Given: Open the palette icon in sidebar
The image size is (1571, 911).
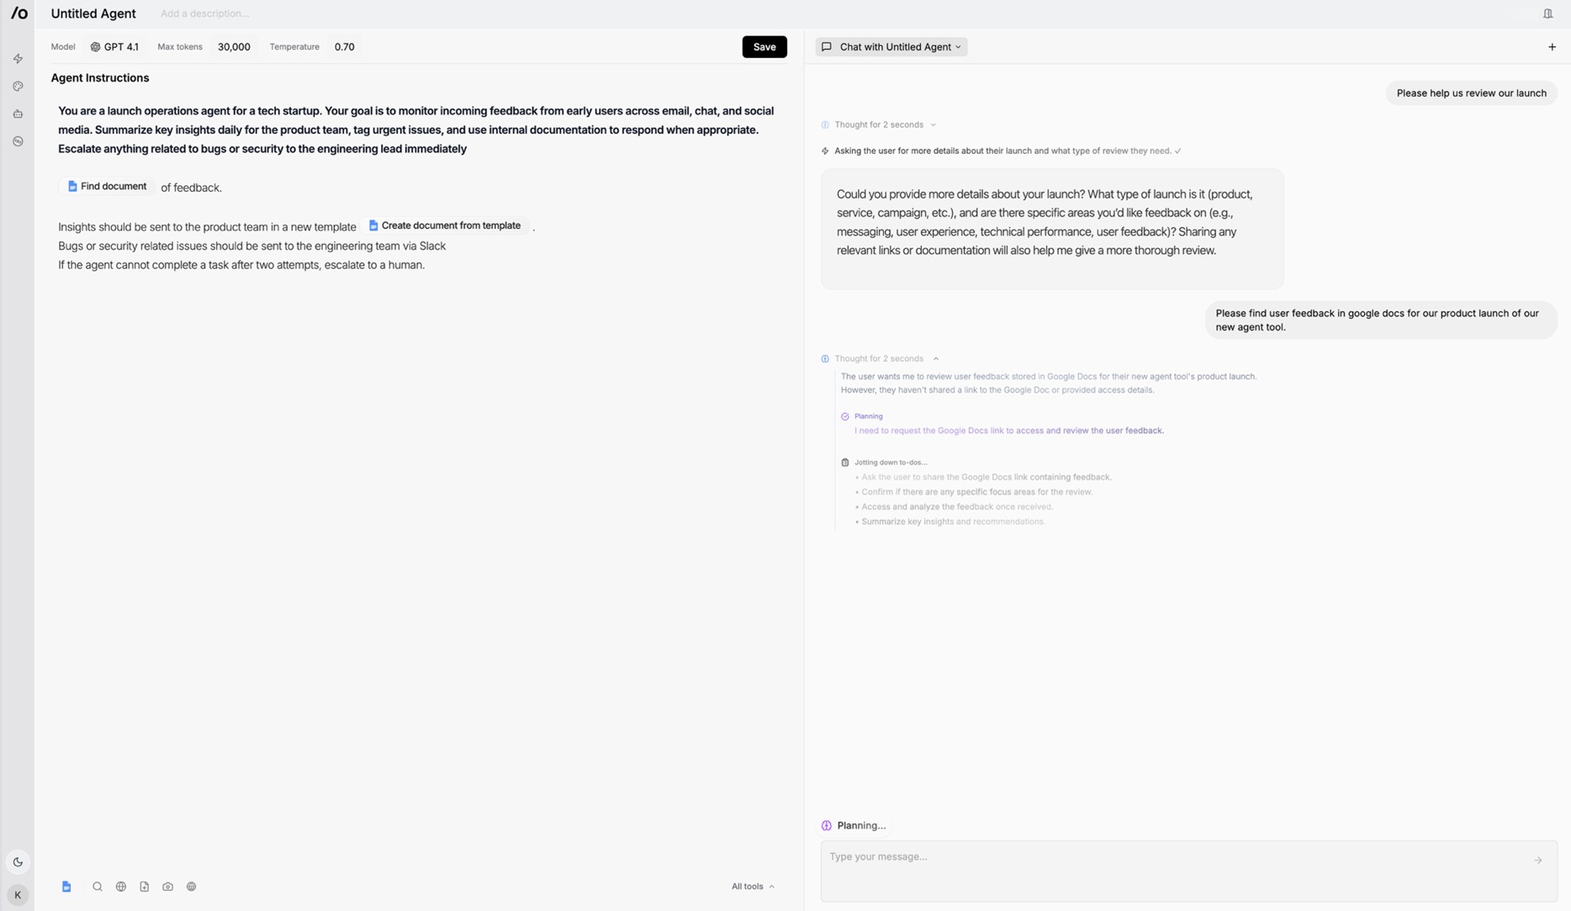Looking at the screenshot, I should [x=17, y=86].
